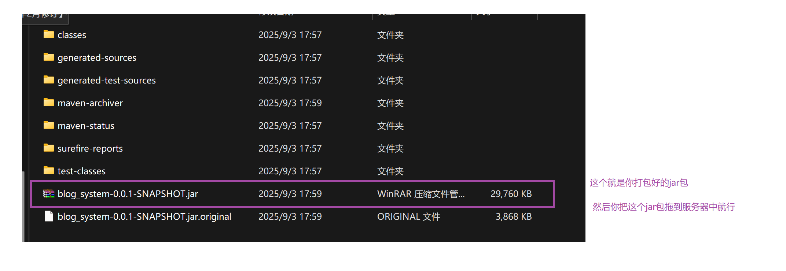This screenshot has height=271, width=786.
Task: Click the 文件夹 type of maven-status row
Action: [390, 126]
